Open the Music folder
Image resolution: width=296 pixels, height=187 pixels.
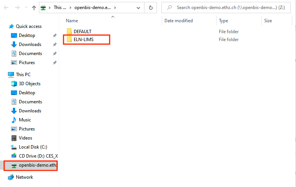click(x=25, y=120)
